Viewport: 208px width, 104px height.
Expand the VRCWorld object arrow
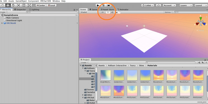pyautogui.click(x=2, y=23)
